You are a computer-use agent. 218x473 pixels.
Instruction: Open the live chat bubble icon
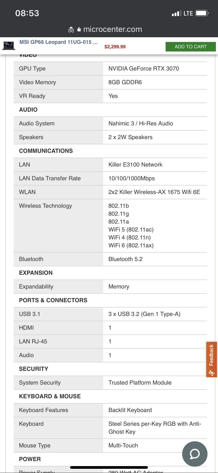coord(195,454)
